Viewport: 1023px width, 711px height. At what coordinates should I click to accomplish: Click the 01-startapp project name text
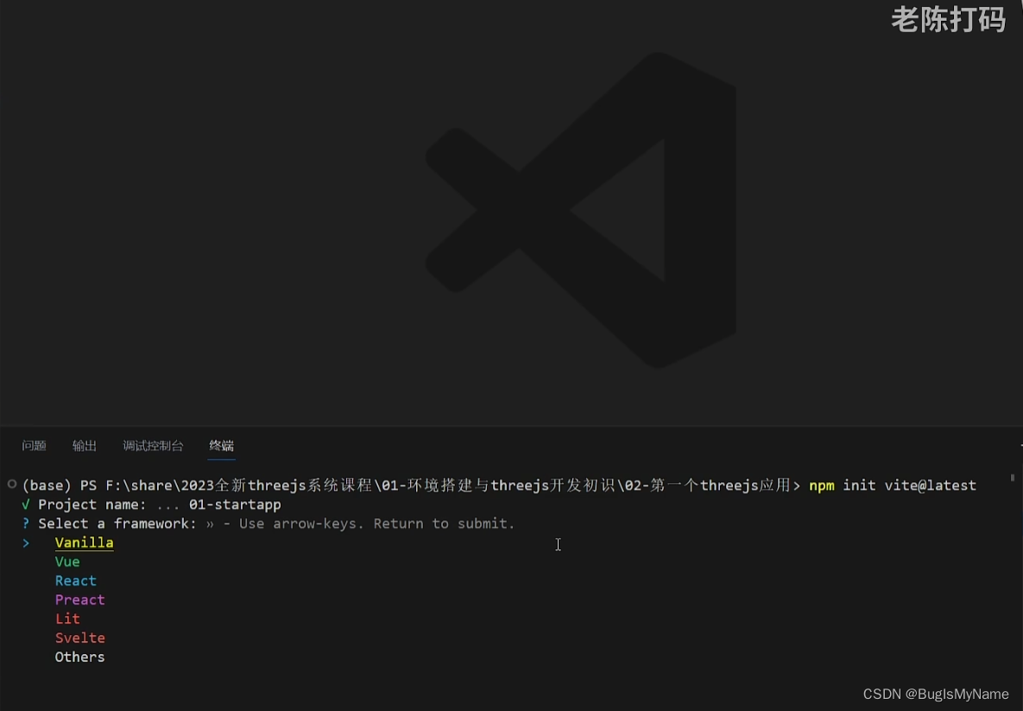click(x=235, y=505)
